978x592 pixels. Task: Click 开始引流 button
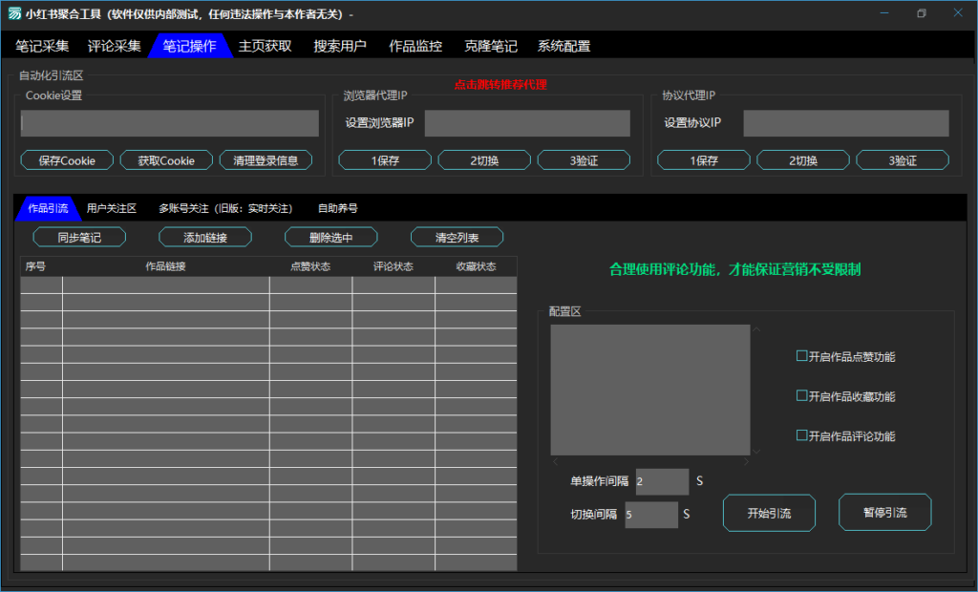769,513
